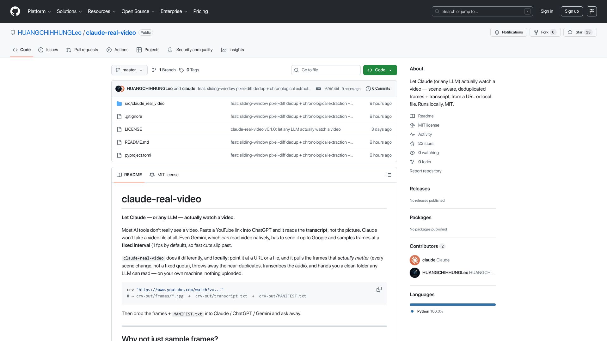Expand the Platform menu
Screen dimensions: 607x341
pos(39,11)
